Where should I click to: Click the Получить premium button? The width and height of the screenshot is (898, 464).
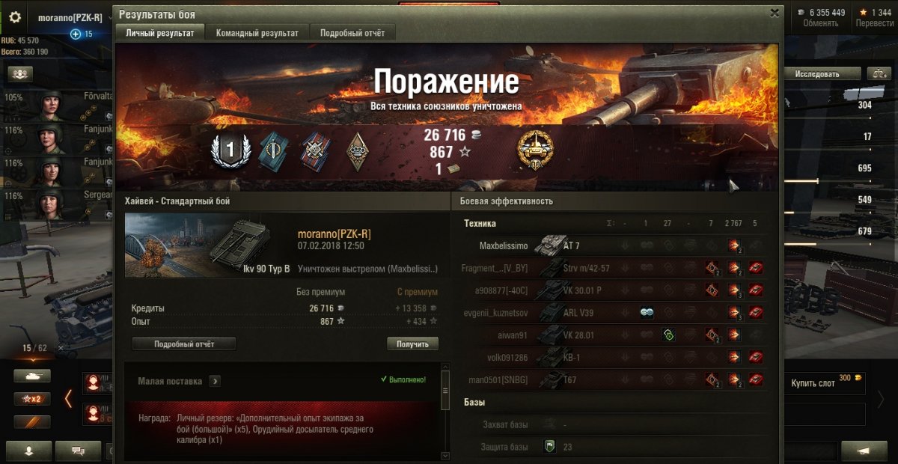tap(412, 344)
